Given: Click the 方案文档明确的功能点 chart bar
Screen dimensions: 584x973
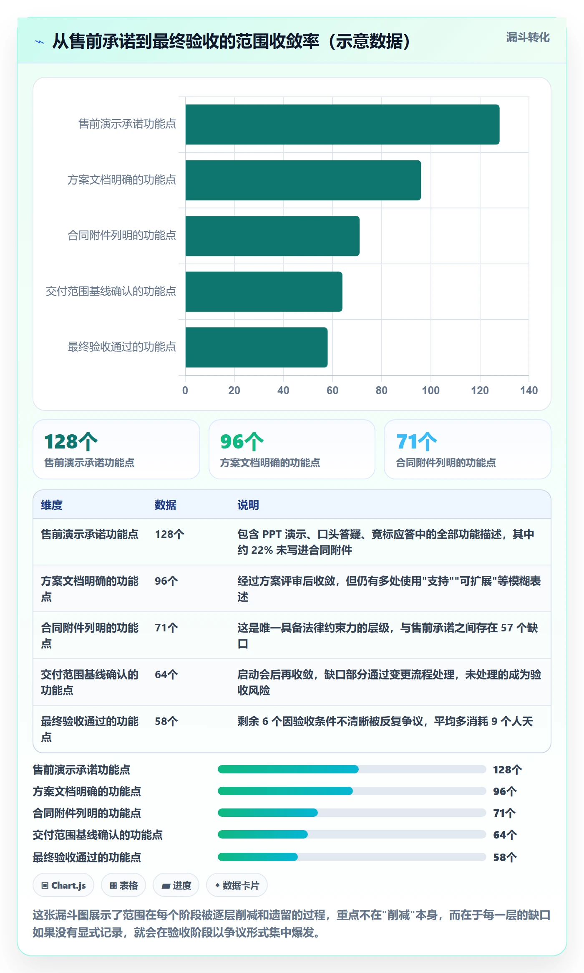Looking at the screenshot, I should tap(303, 180).
